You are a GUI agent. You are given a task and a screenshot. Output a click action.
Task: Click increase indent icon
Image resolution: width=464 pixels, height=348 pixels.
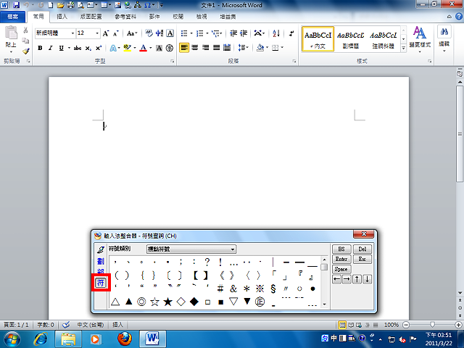coord(244,33)
